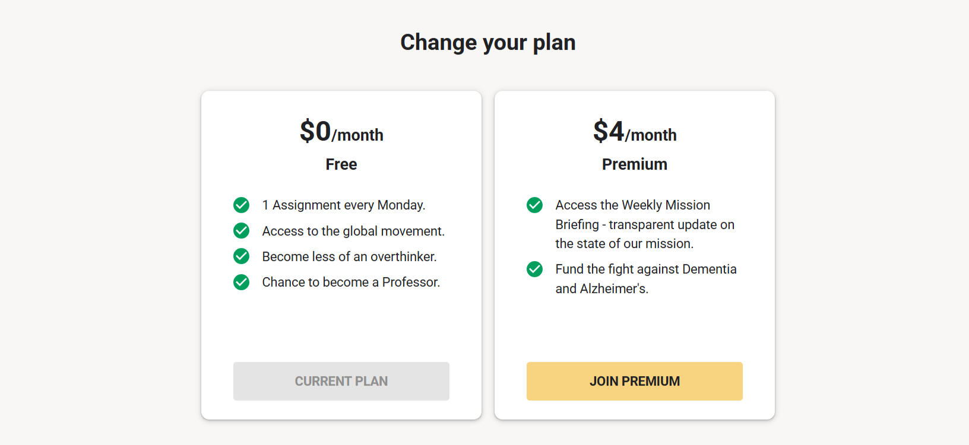Click Access the Weekly Mission Briefing text
This screenshot has height=445, width=969.
tap(632, 205)
